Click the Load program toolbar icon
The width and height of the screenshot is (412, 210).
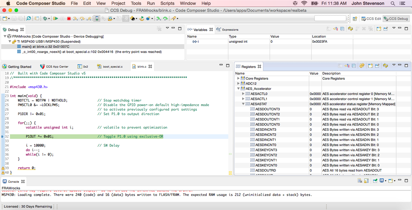[111, 19]
